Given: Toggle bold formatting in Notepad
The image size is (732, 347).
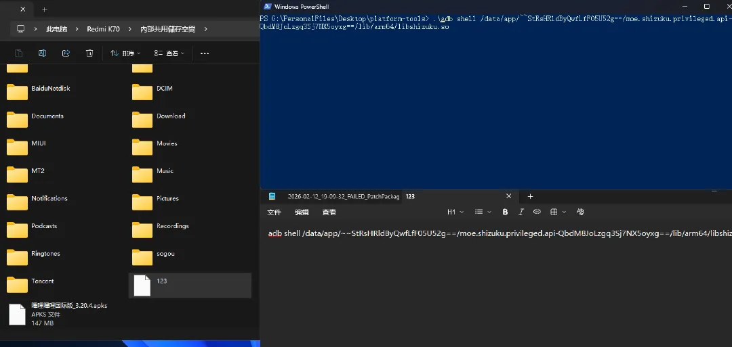Looking at the screenshot, I should [x=505, y=212].
